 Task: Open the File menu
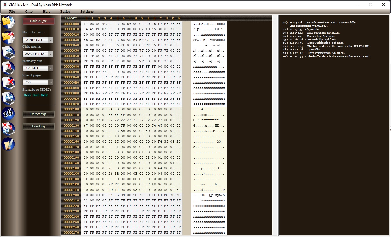pyautogui.click(x=12, y=12)
